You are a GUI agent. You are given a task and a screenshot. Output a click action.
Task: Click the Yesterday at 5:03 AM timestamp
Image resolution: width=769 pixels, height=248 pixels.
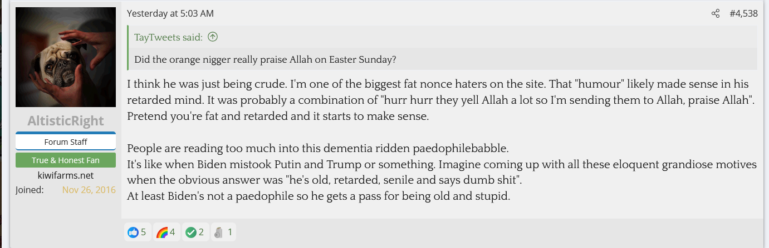tap(170, 13)
